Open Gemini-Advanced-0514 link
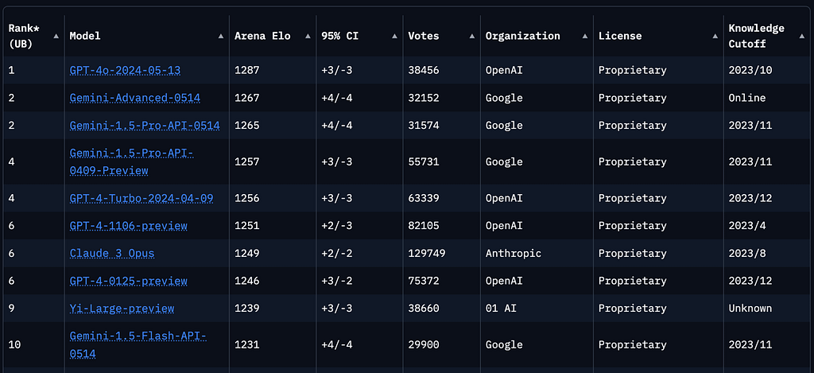The image size is (814, 373). click(x=135, y=98)
